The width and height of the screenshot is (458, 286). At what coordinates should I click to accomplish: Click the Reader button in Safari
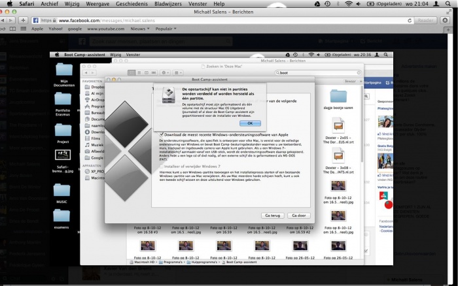click(x=425, y=20)
